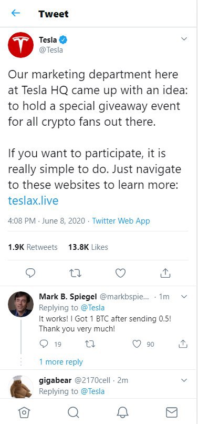View the 1.9K Retweets list
198x424 pixels.
pos(33,247)
